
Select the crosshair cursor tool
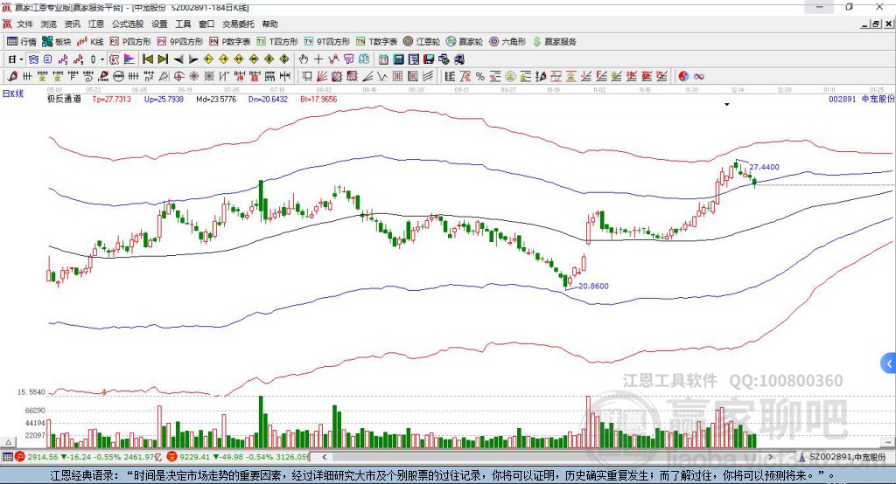pos(318,59)
